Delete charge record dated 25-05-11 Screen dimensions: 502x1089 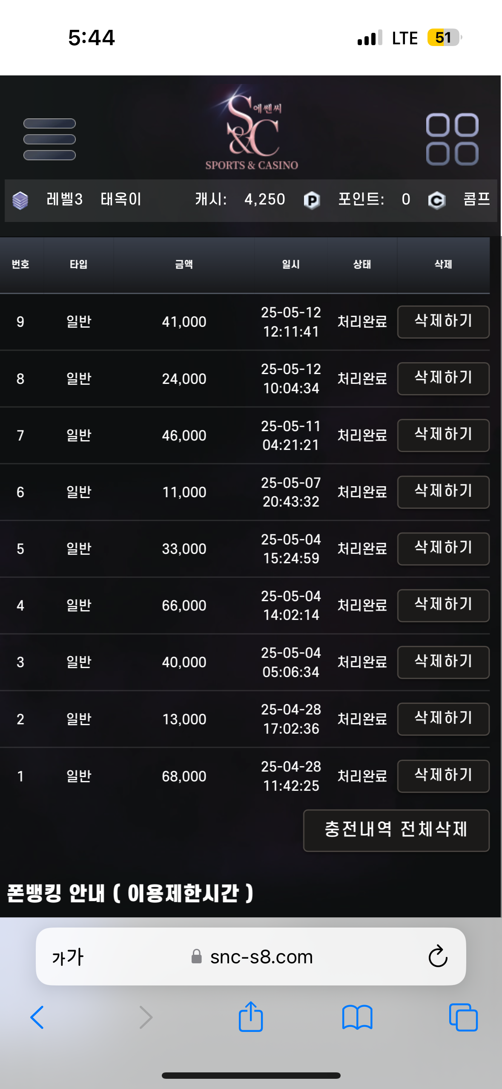click(x=443, y=435)
